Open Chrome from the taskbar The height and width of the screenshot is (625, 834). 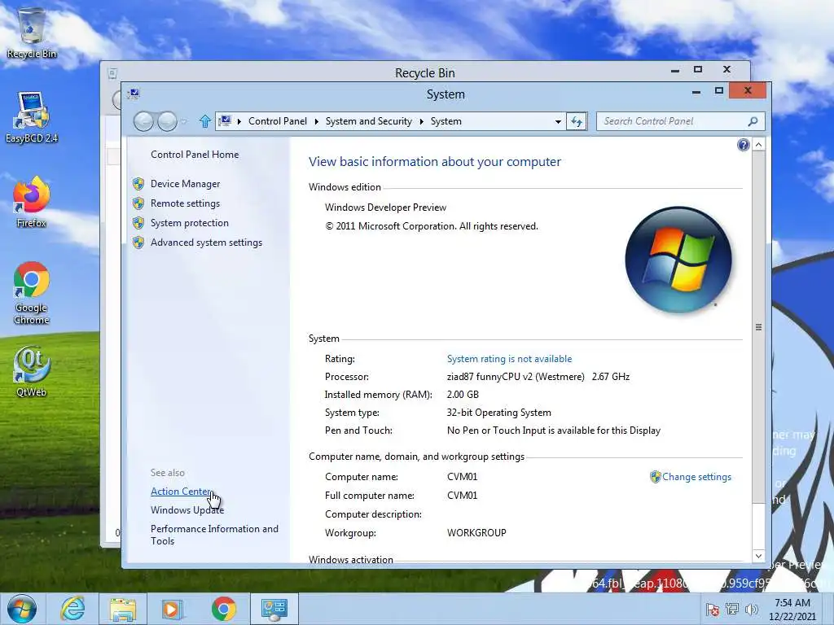223,609
